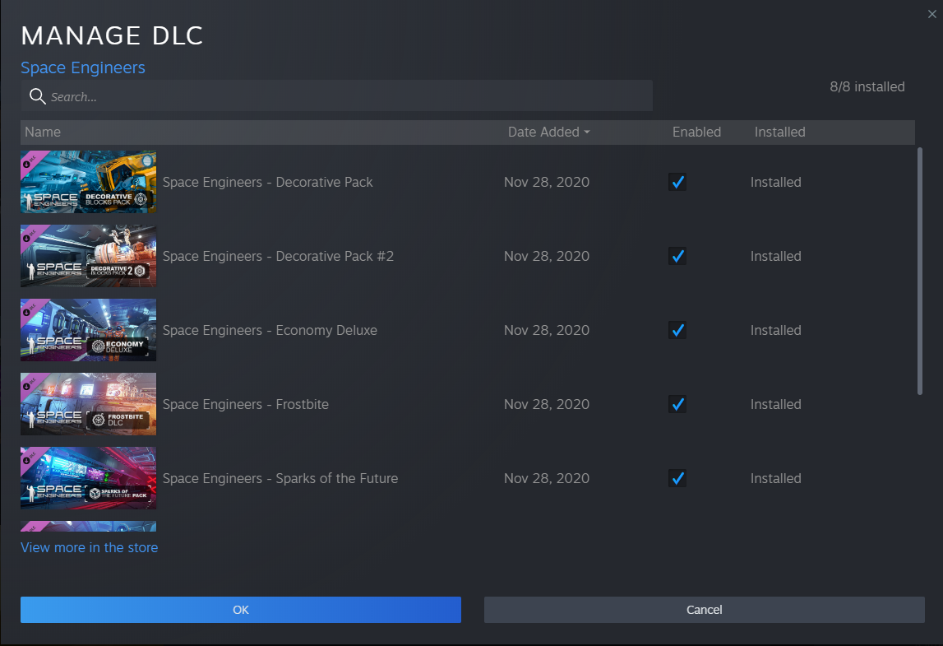Screen dimensions: 943x646
Task: Click the Frostbite DLC thumbnail
Action: pos(88,404)
